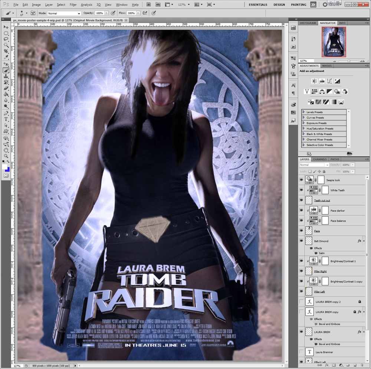Expand the Hue/Saturation Presets list
Screen dimensions: 371x369
(303, 128)
